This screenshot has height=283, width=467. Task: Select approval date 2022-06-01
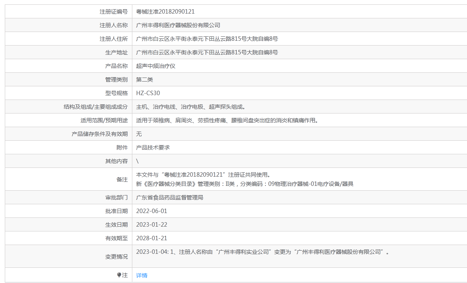pyautogui.click(x=152, y=211)
